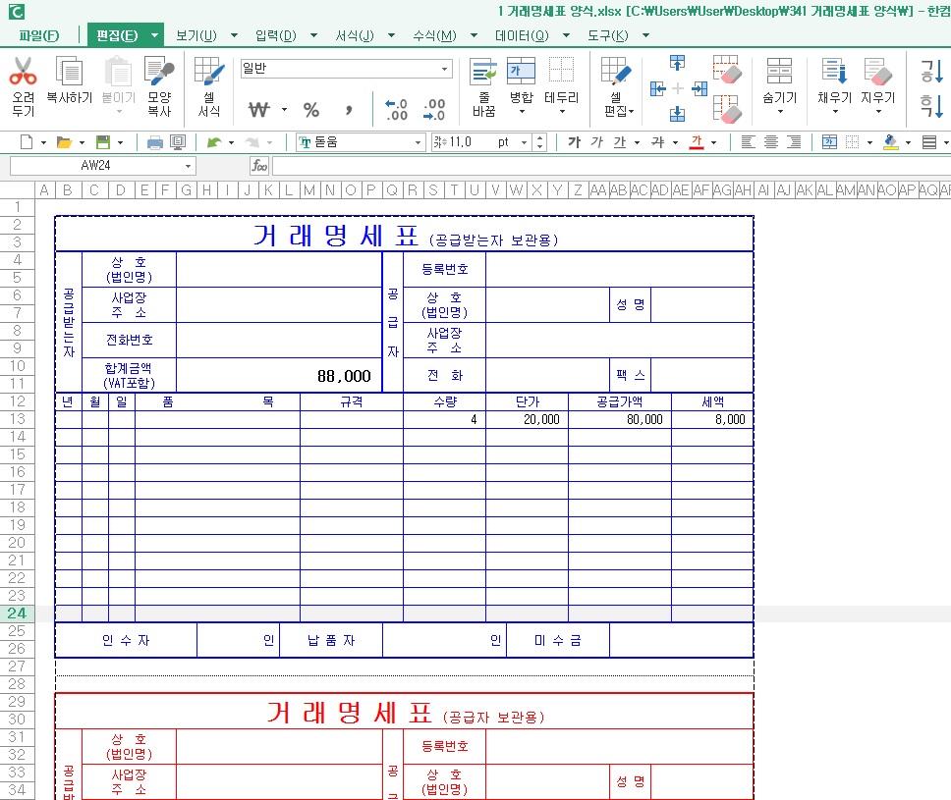This screenshot has width=951, height=800.
Task: Click the Merge (병합) cells icon
Action: pos(521,72)
